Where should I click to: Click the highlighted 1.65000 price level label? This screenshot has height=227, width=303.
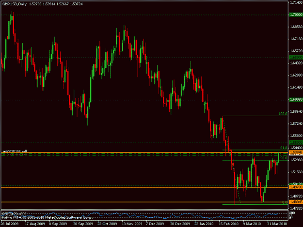(296, 58)
